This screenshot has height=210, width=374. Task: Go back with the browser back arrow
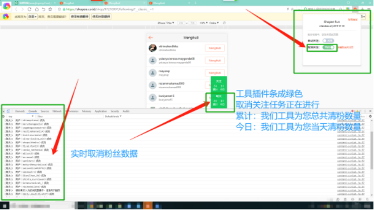16,9
